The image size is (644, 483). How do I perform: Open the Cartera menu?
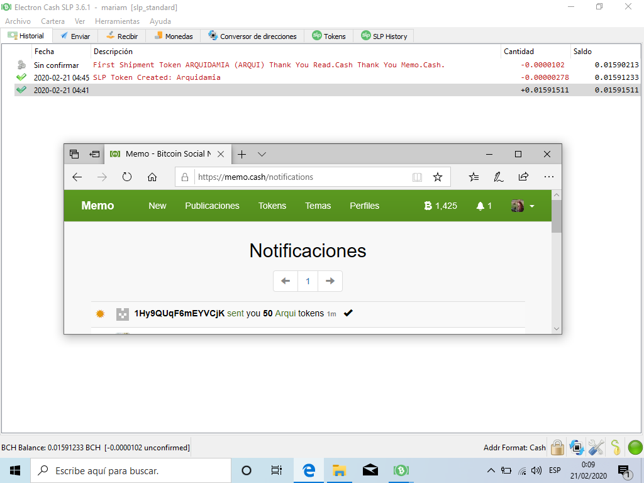(53, 21)
